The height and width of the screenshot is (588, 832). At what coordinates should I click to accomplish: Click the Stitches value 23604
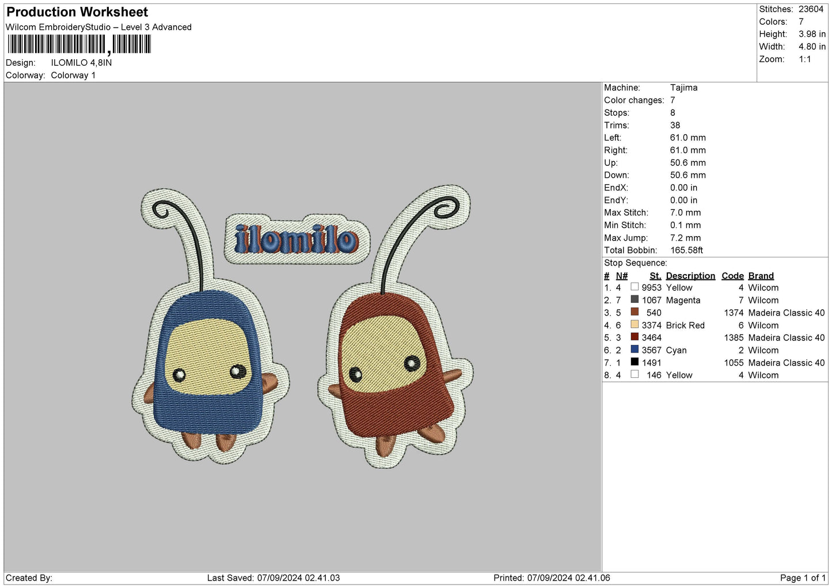click(811, 9)
